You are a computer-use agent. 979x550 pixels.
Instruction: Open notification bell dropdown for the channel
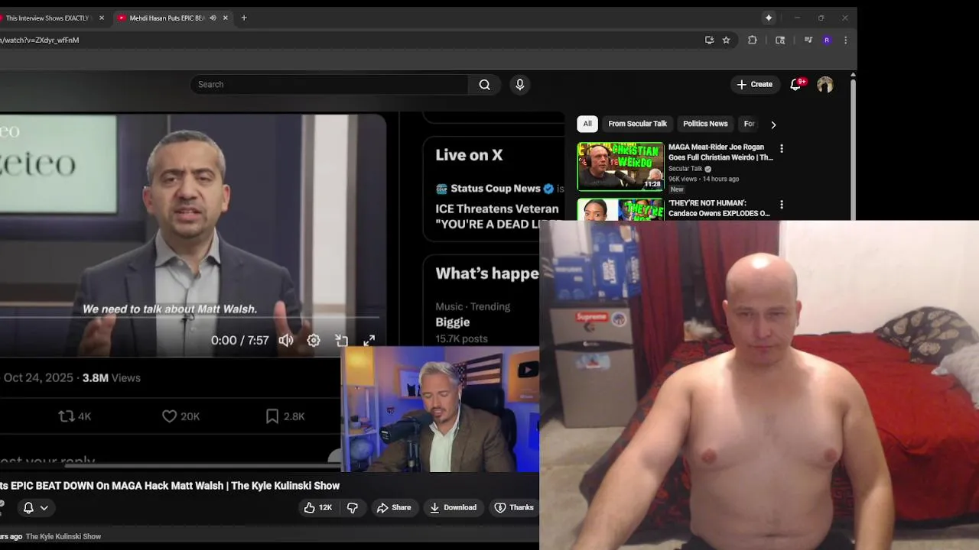pyautogui.click(x=35, y=507)
